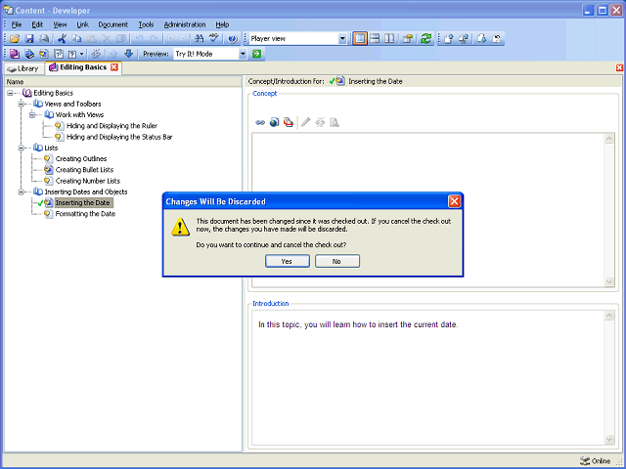
Task: Open the Player view dropdown
Action: point(342,39)
